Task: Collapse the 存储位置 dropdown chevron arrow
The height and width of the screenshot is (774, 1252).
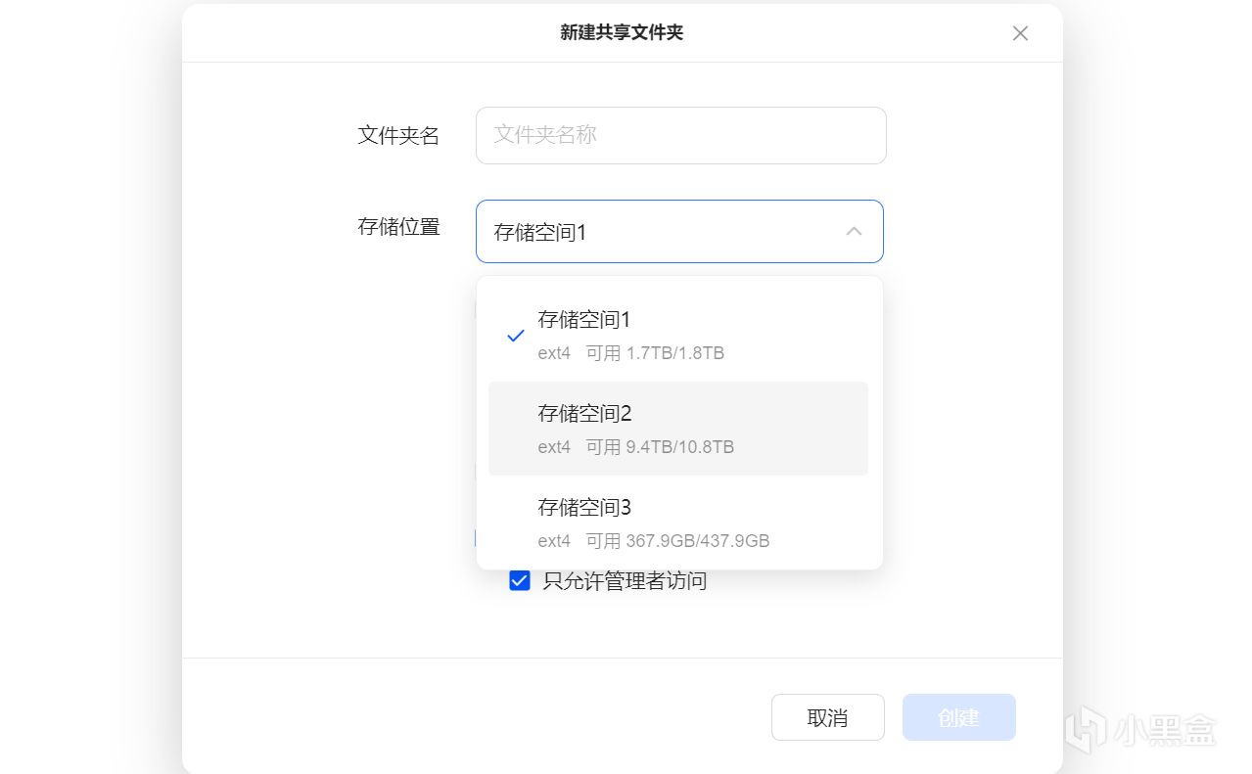Action: pos(854,232)
